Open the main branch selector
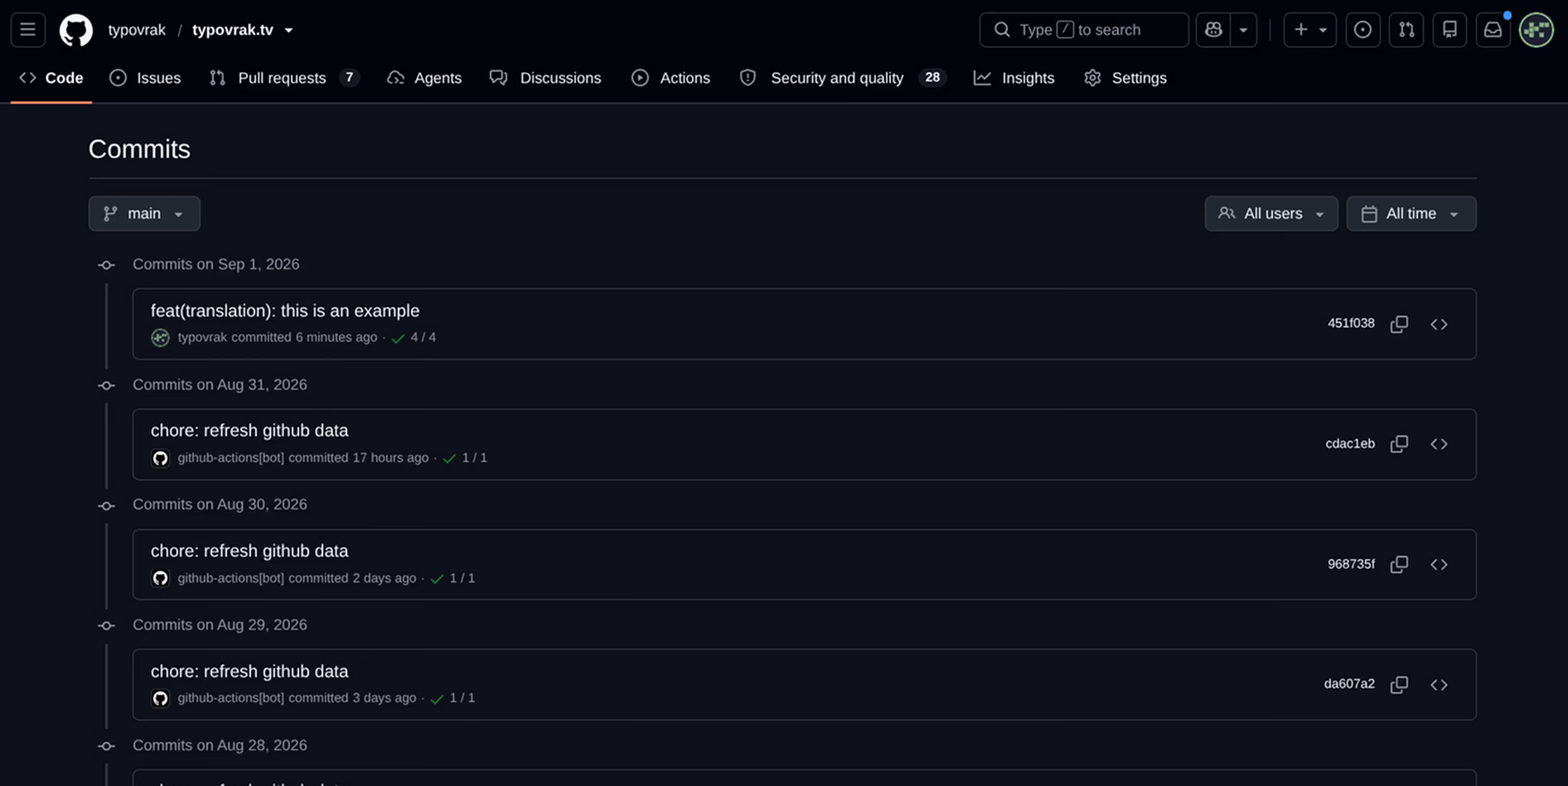1568x786 pixels. [144, 214]
